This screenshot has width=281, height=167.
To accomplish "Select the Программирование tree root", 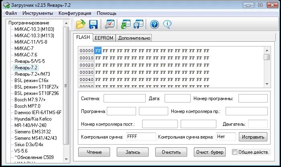I will click(29, 23).
